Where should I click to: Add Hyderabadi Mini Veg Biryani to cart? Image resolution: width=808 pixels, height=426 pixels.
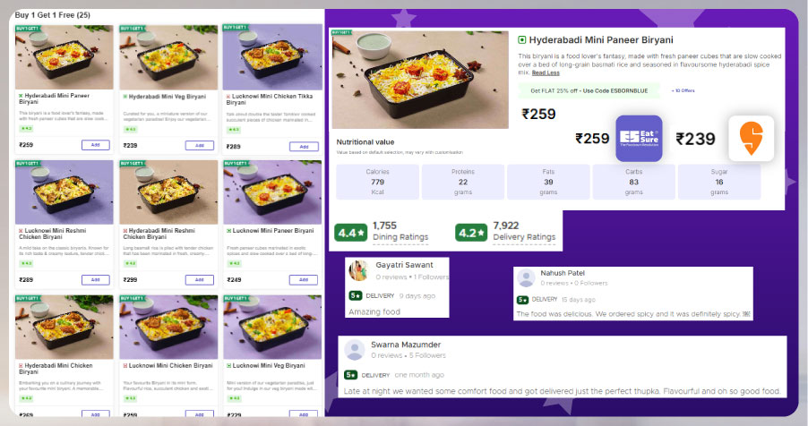[200, 146]
